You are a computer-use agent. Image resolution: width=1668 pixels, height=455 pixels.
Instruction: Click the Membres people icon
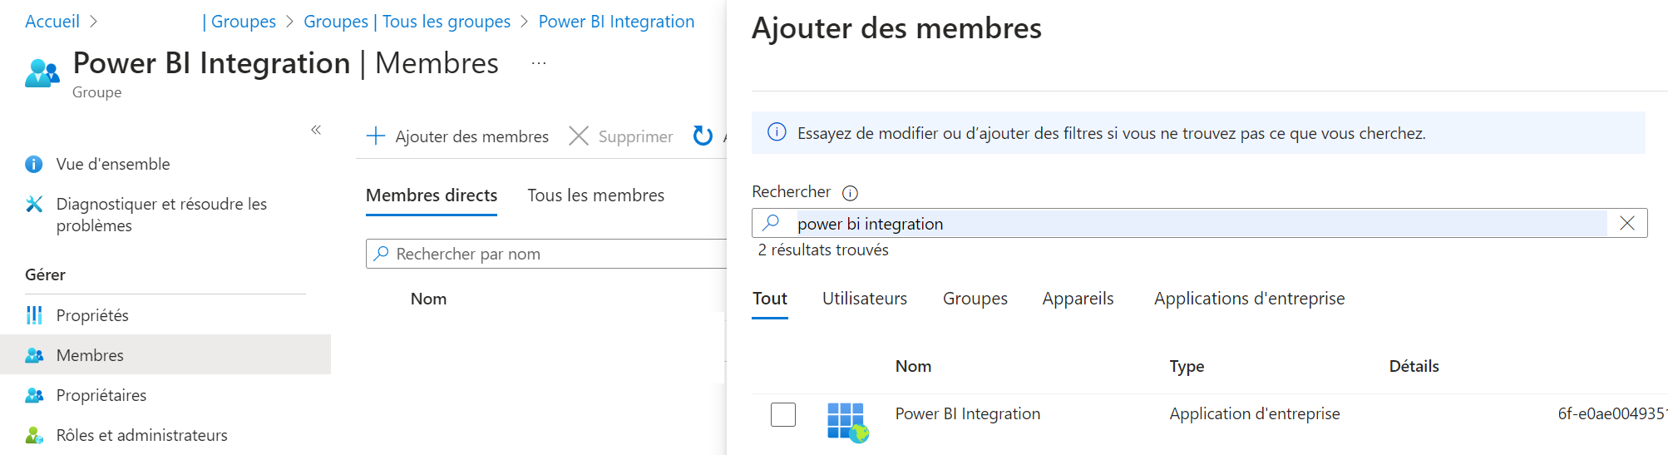point(34,355)
